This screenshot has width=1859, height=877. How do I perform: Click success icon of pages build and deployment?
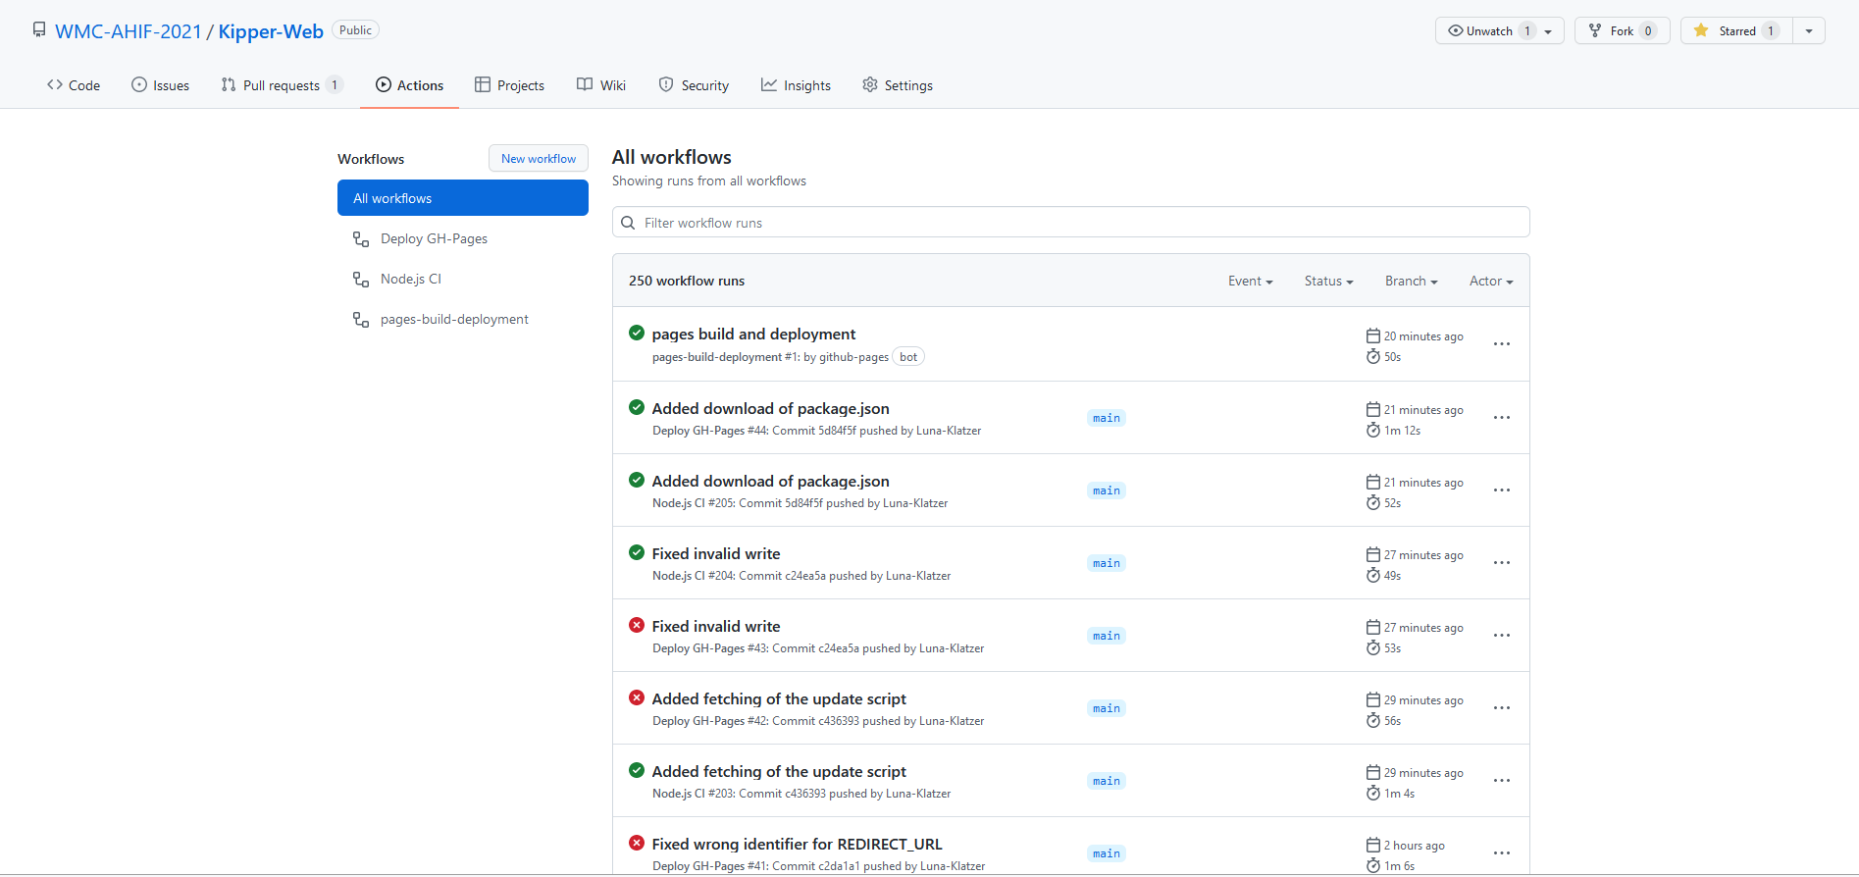click(637, 333)
